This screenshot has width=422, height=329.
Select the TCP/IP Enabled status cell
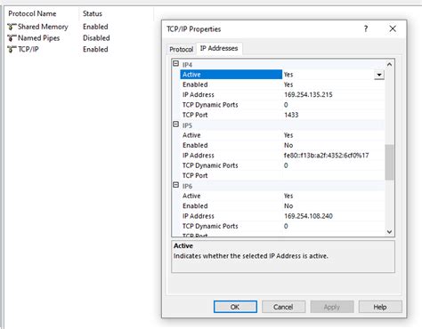pyautogui.click(x=95, y=49)
